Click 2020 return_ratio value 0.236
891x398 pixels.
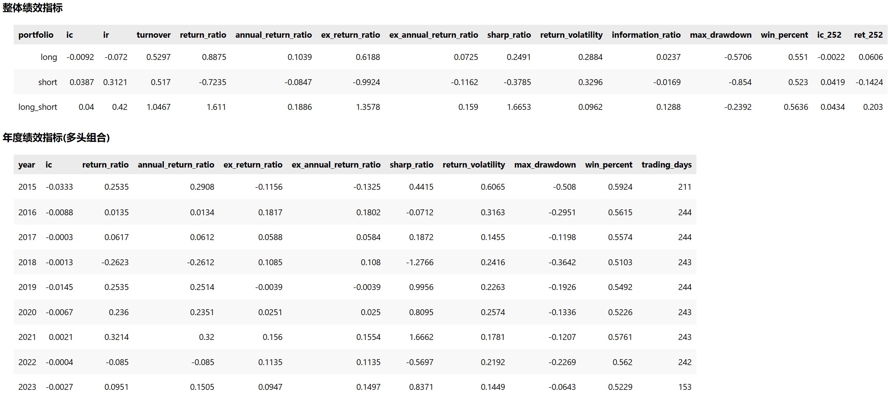tap(119, 312)
